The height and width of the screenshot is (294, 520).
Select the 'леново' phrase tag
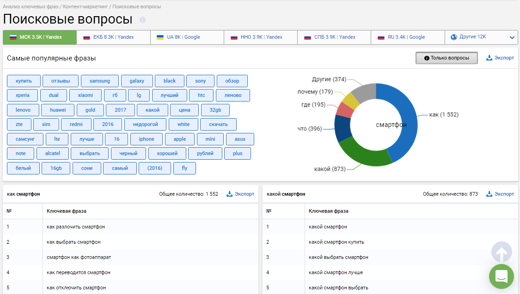point(233,96)
